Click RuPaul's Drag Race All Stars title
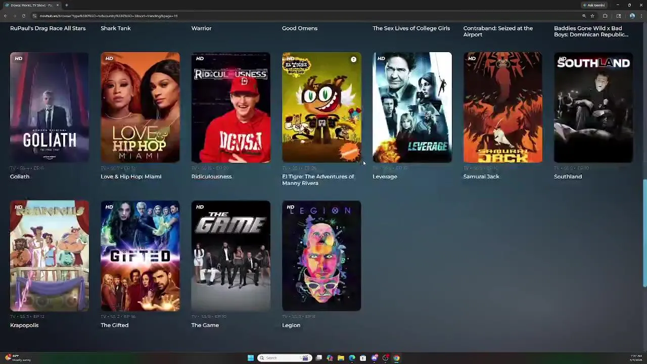Screen dimensions: 647x364 point(48,28)
